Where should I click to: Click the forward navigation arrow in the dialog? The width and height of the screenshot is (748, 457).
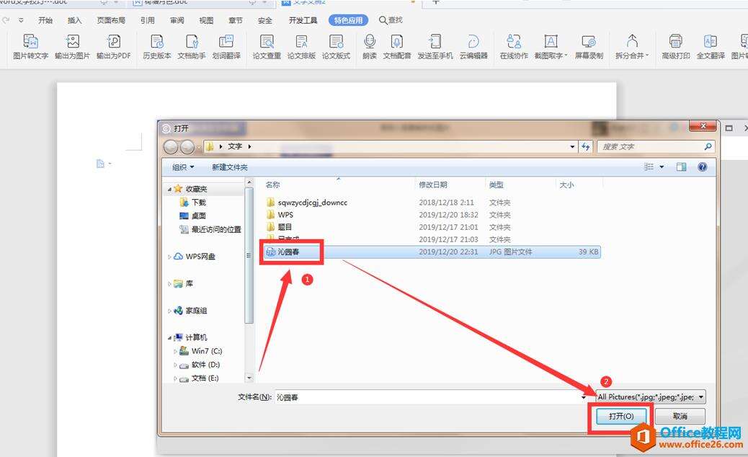tap(187, 147)
